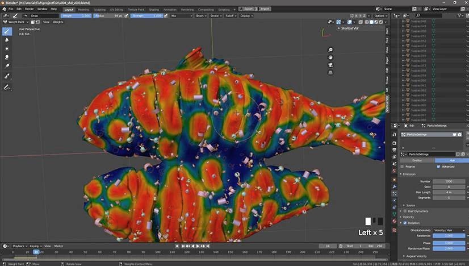Open the World properties tab icon

394,171
